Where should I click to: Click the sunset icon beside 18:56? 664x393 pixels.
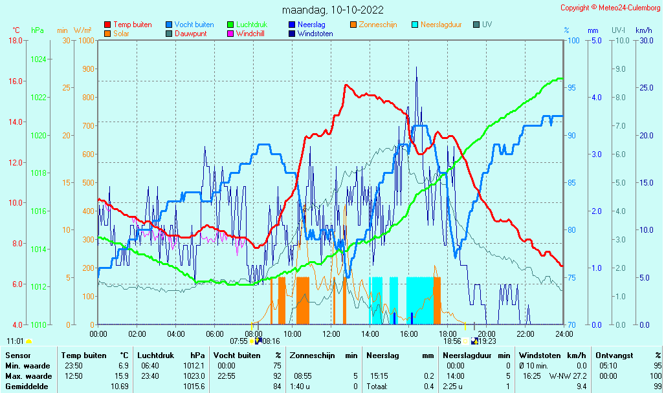tap(465, 341)
